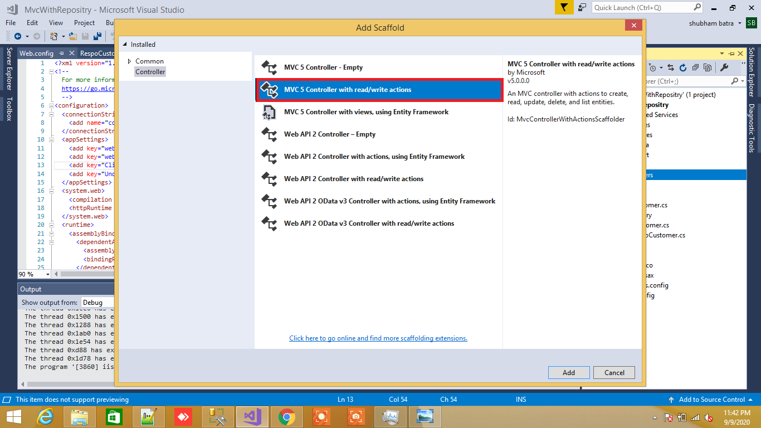
Task: Switch to the Web.config tab
Action: [36, 53]
